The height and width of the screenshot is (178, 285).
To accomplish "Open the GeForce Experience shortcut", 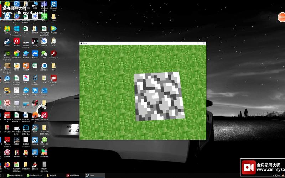I will [7, 53].
